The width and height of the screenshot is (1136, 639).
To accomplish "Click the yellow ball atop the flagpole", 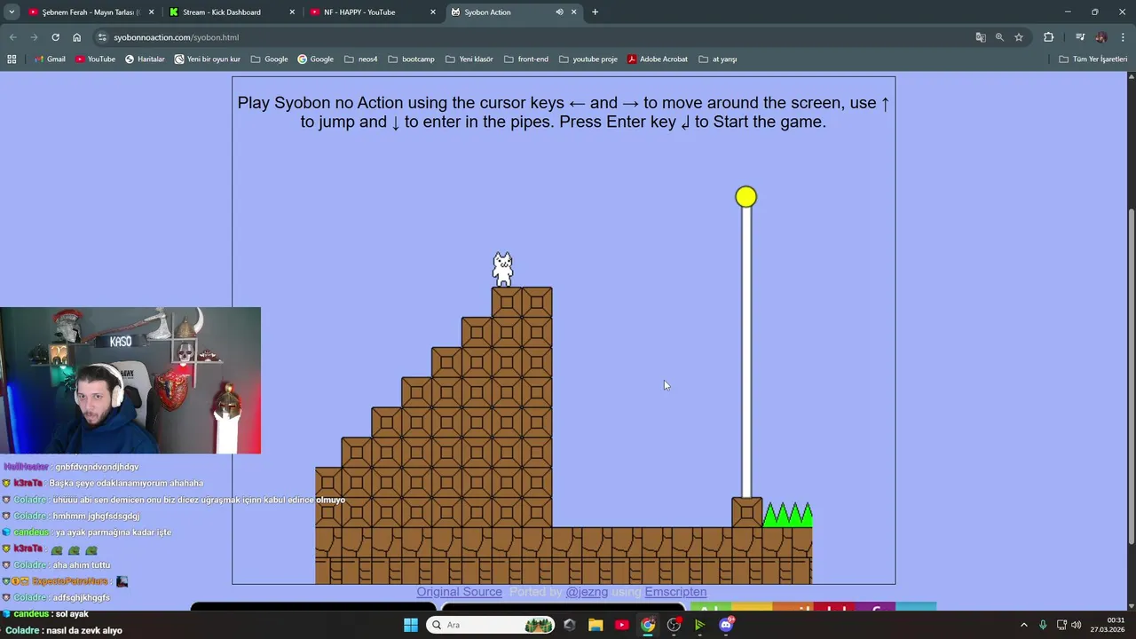I will pyautogui.click(x=745, y=197).
